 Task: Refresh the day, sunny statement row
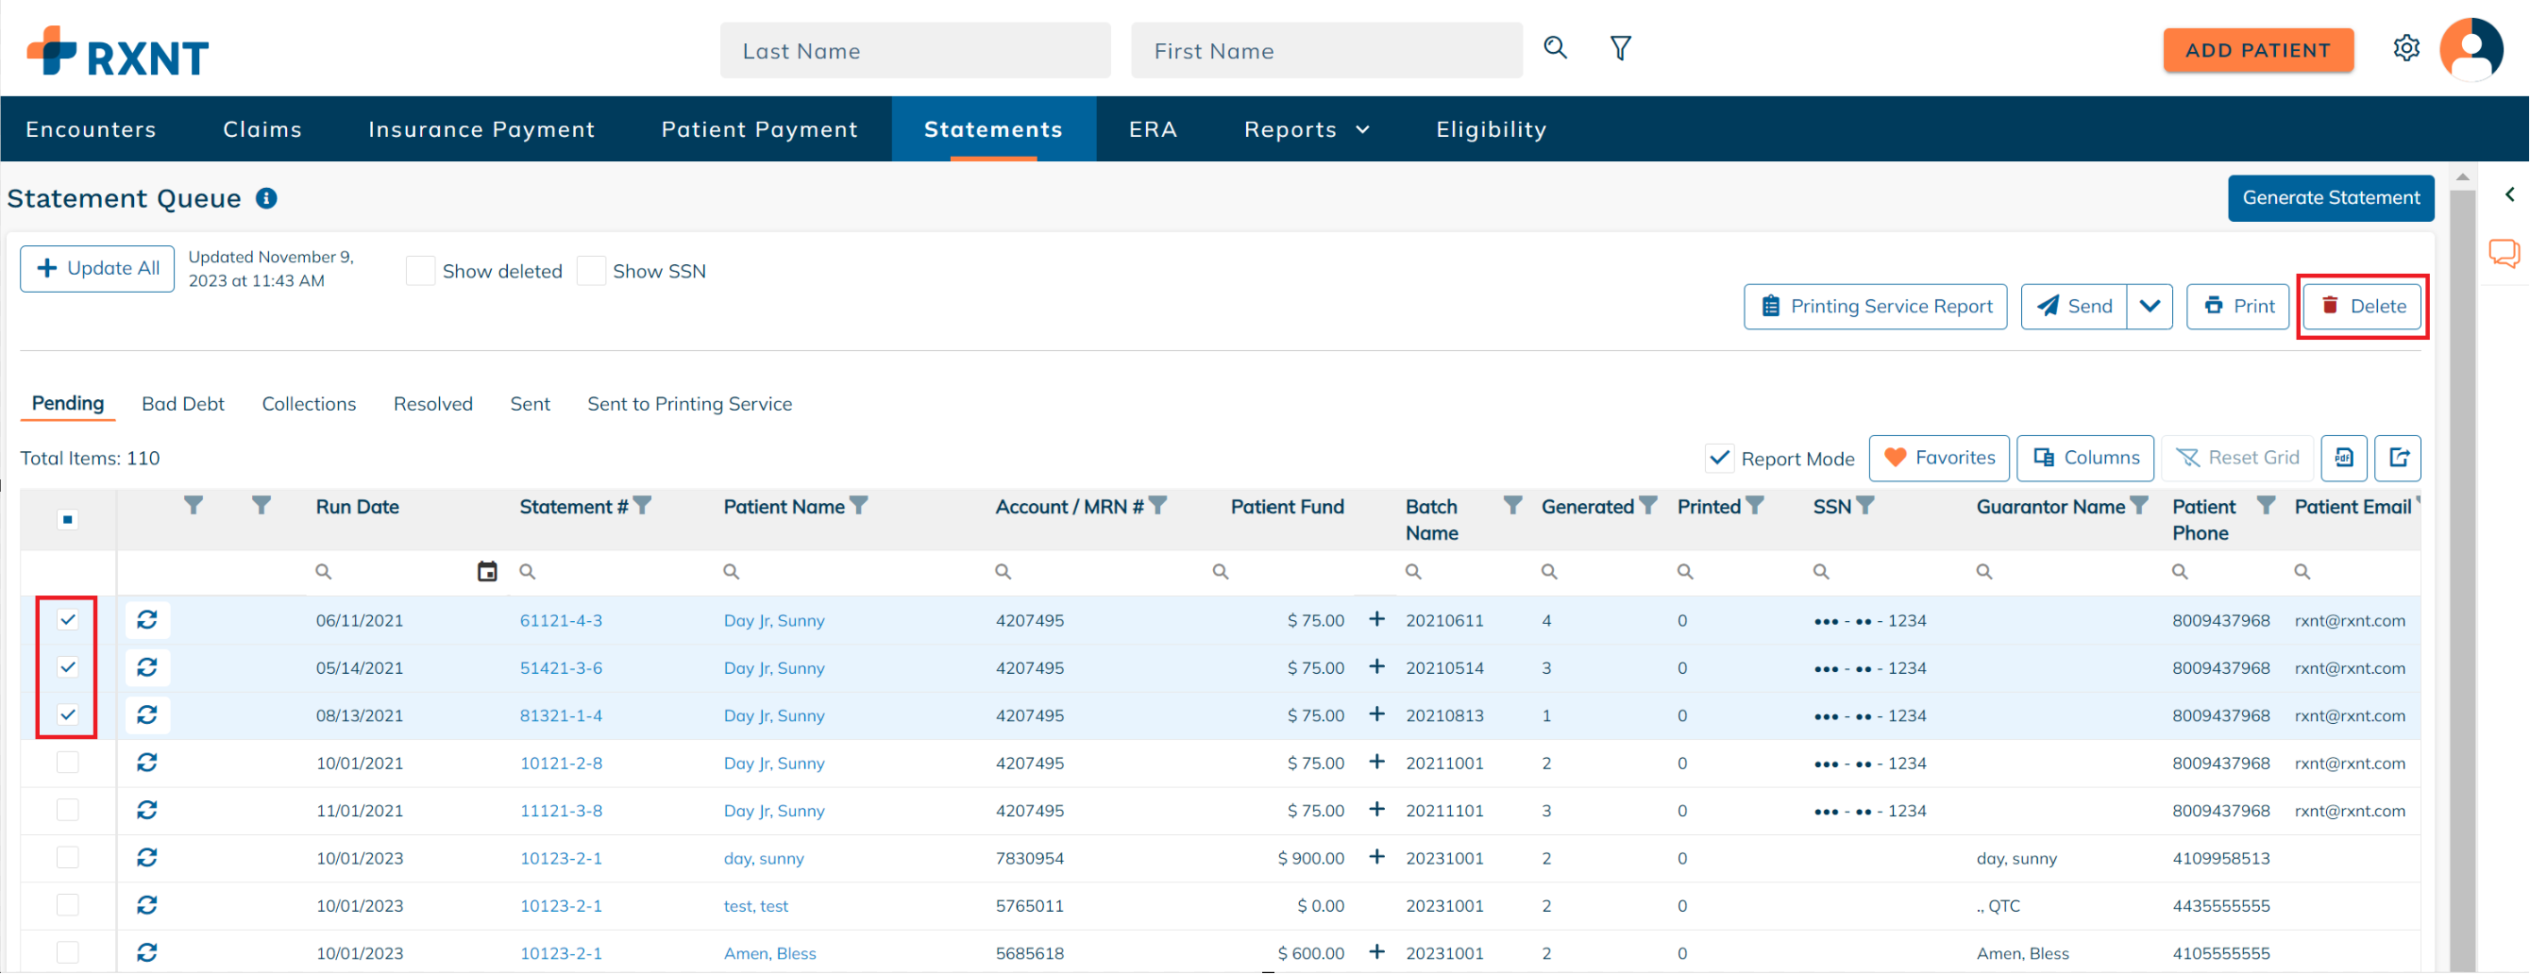click(147, 858)
